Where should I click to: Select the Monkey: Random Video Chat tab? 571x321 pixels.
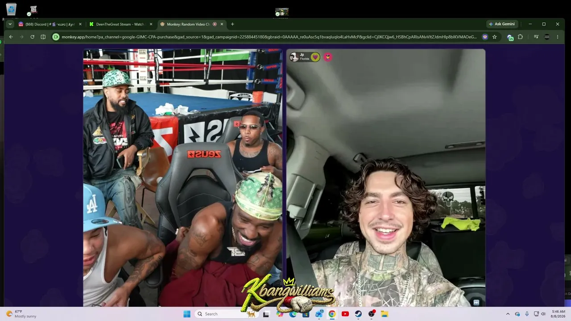(x=192, y=24)
